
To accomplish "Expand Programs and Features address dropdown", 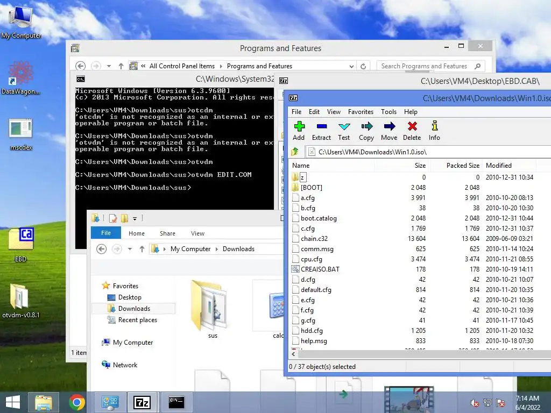I will tap(351, 66).
